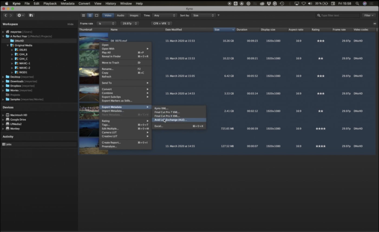379x232 pixels.
Task: Switch to single clip detail view
Action: click(x=96, y=15)
